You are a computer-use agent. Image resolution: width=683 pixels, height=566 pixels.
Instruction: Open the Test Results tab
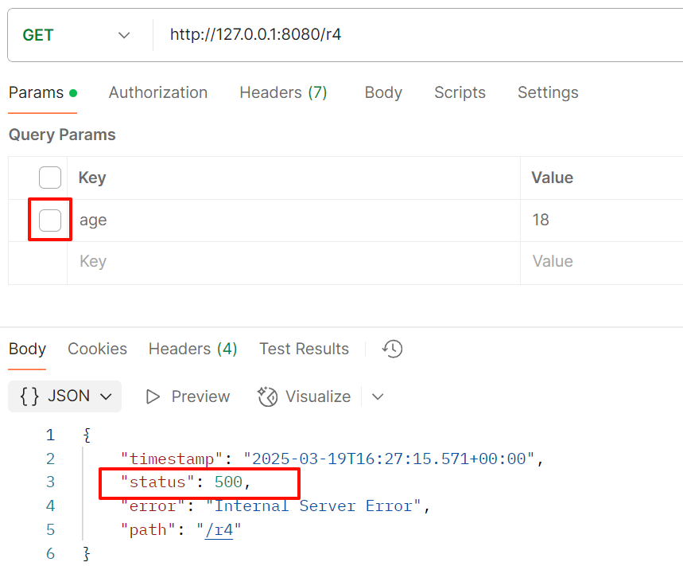click(304, 349)
